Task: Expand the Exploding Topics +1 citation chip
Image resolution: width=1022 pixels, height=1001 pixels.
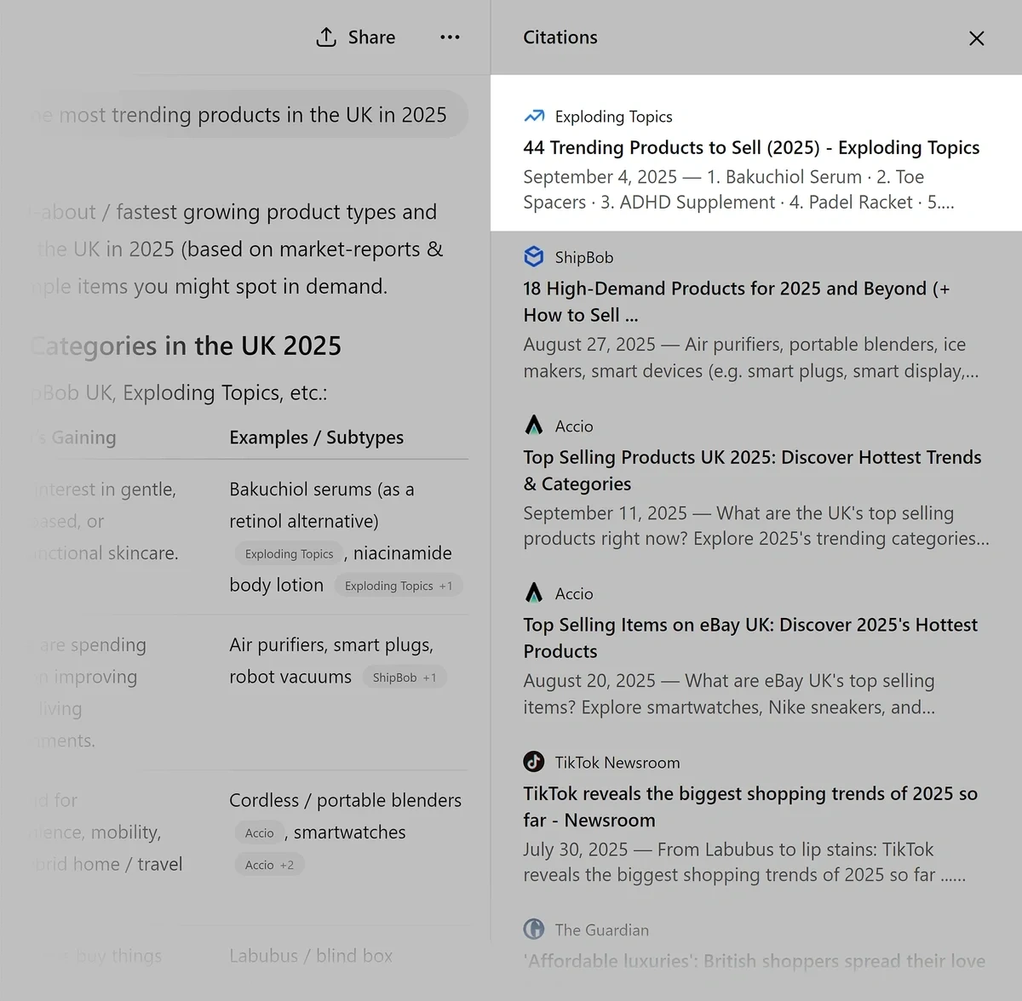Action: point(398,586)
